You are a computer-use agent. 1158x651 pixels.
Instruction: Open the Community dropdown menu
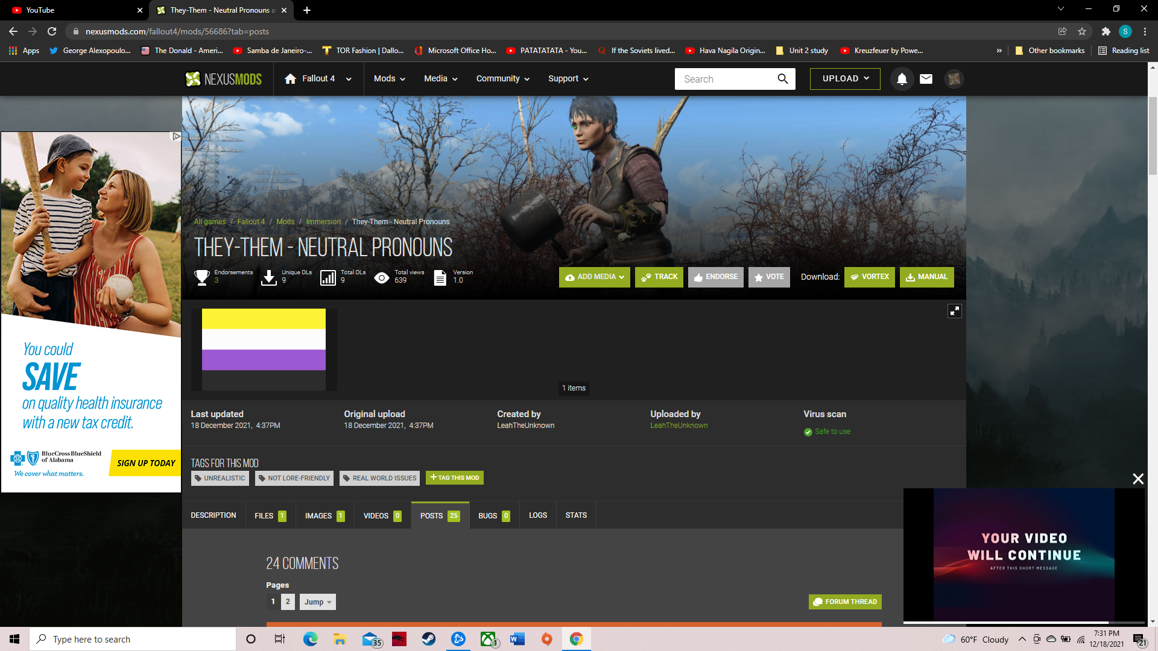(x=503, y=79)
